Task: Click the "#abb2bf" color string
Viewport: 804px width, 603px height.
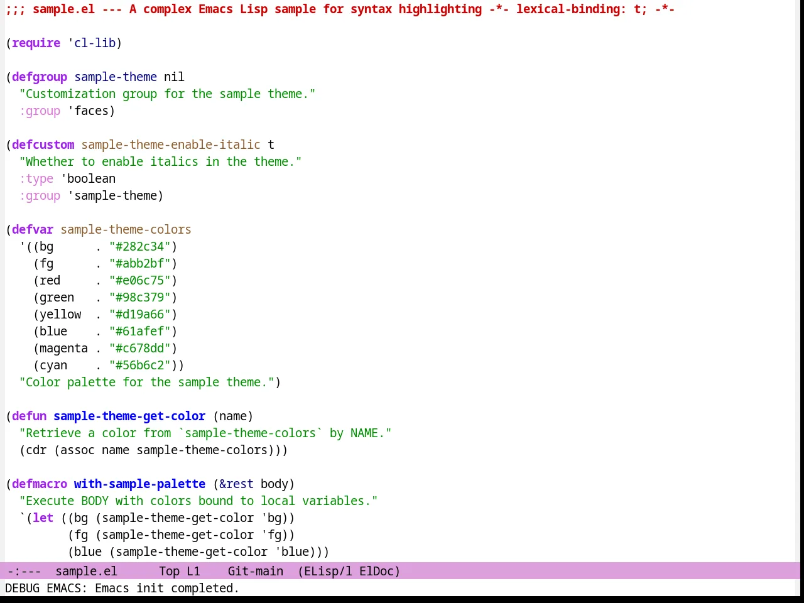Action: tap(139, 263)
